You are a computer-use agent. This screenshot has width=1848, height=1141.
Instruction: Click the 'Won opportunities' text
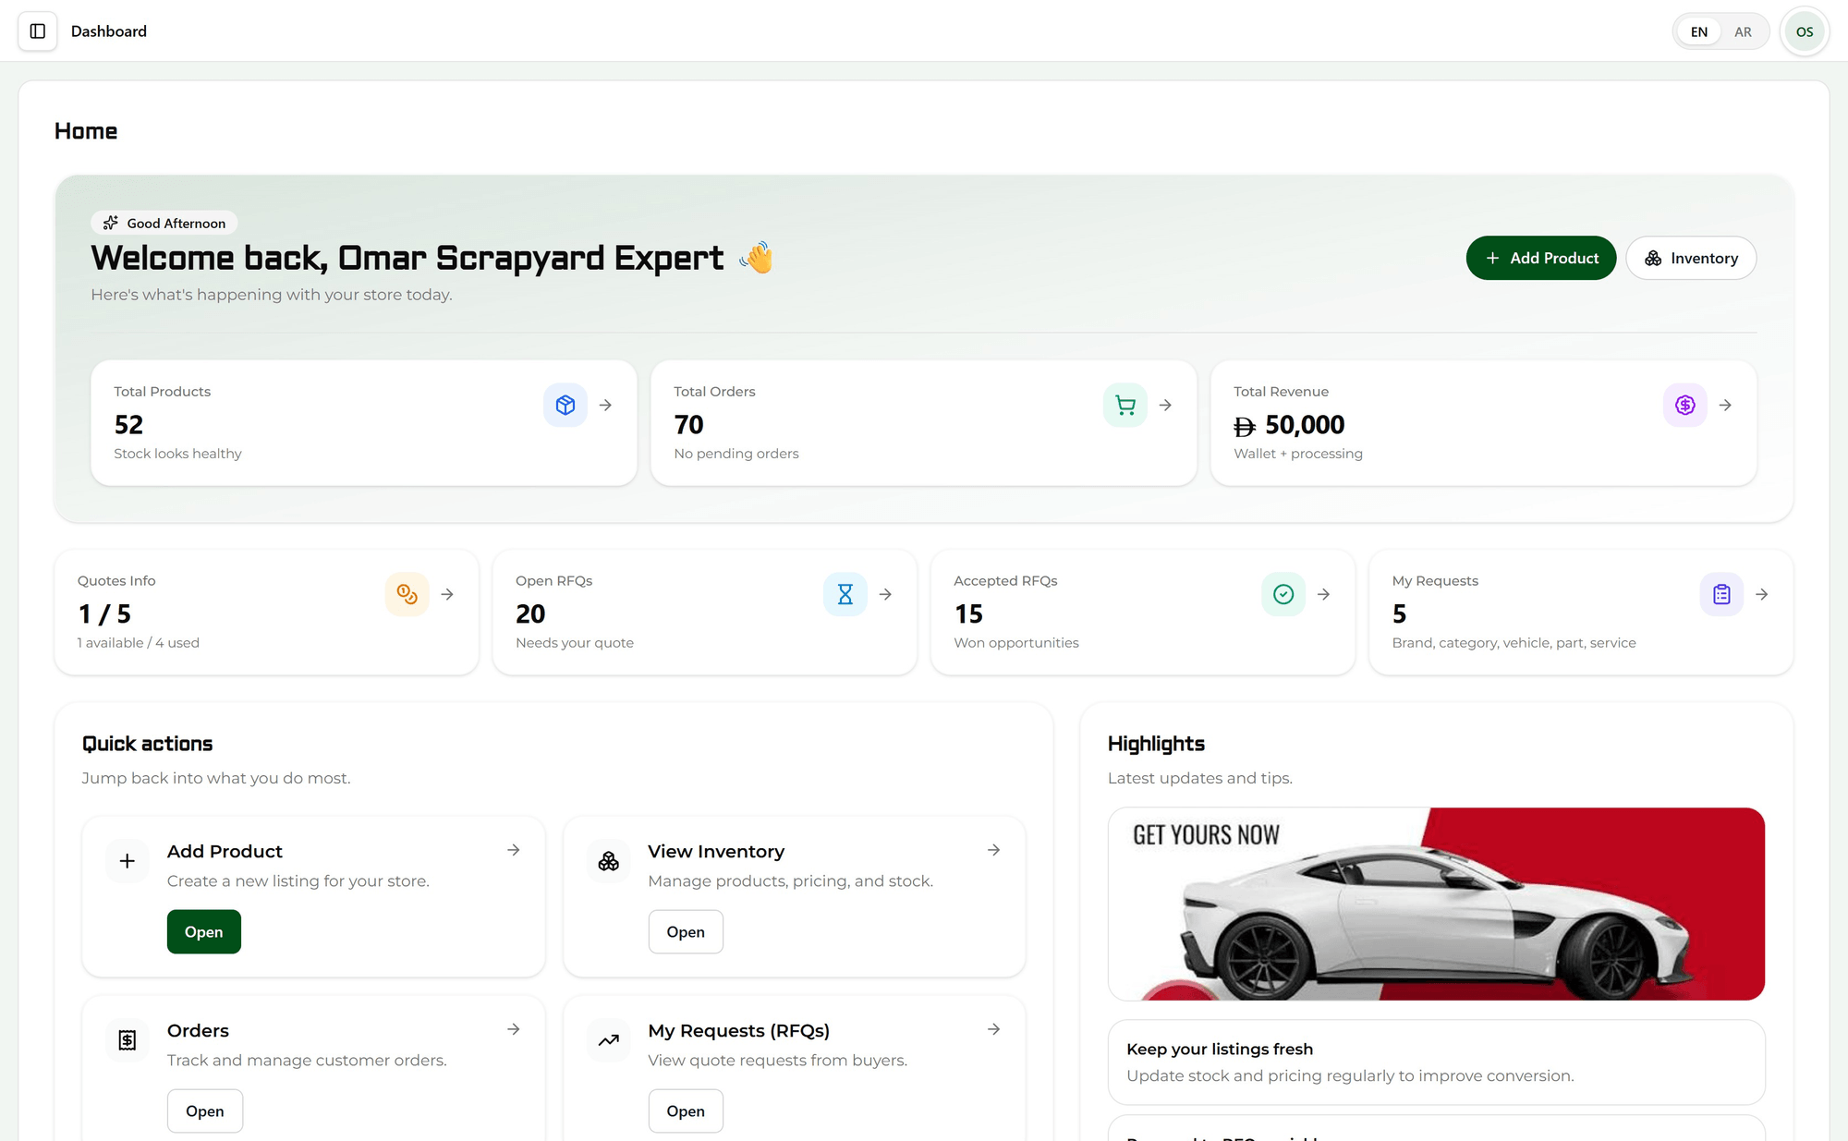click(1016, 643)
